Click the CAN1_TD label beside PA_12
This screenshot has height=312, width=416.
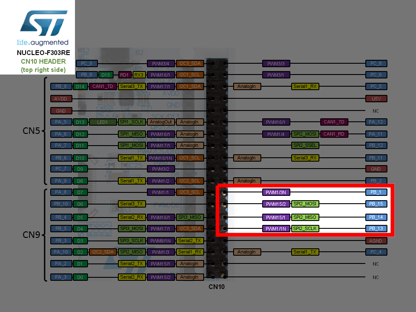[x=334, y=122]
